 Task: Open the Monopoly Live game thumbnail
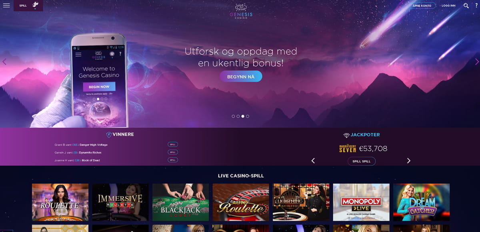(x=361, y=202)
